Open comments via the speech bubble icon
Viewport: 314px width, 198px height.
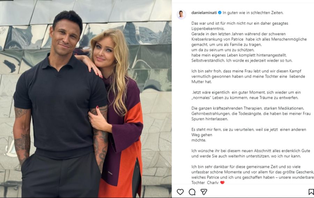192,192
